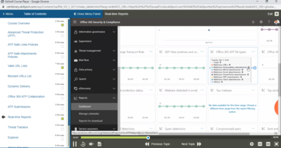Click the Threat management biohazard icon
The width and height of the screenshot is (281, 148).
(76, 51)
